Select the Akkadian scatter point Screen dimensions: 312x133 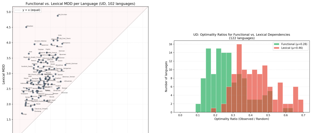(26, 27)
